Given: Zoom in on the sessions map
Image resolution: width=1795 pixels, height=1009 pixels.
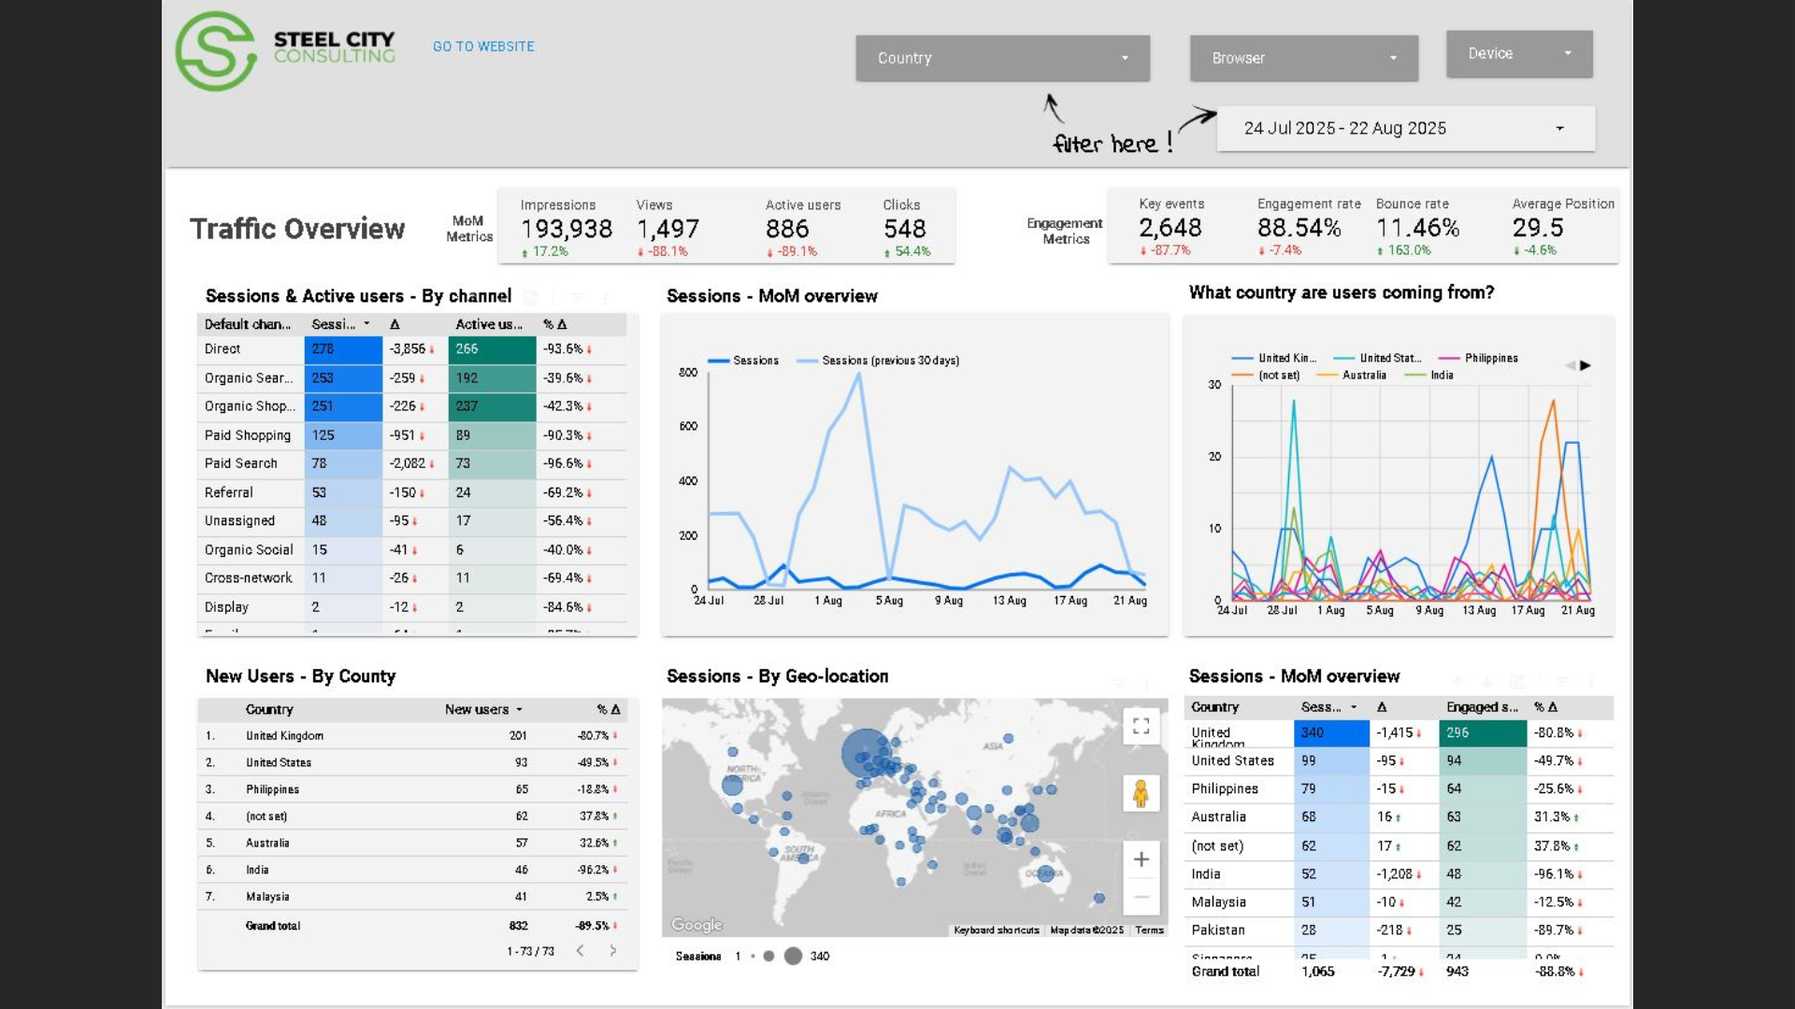Looking at the screenshot, I should click(x=1141, y=860).
